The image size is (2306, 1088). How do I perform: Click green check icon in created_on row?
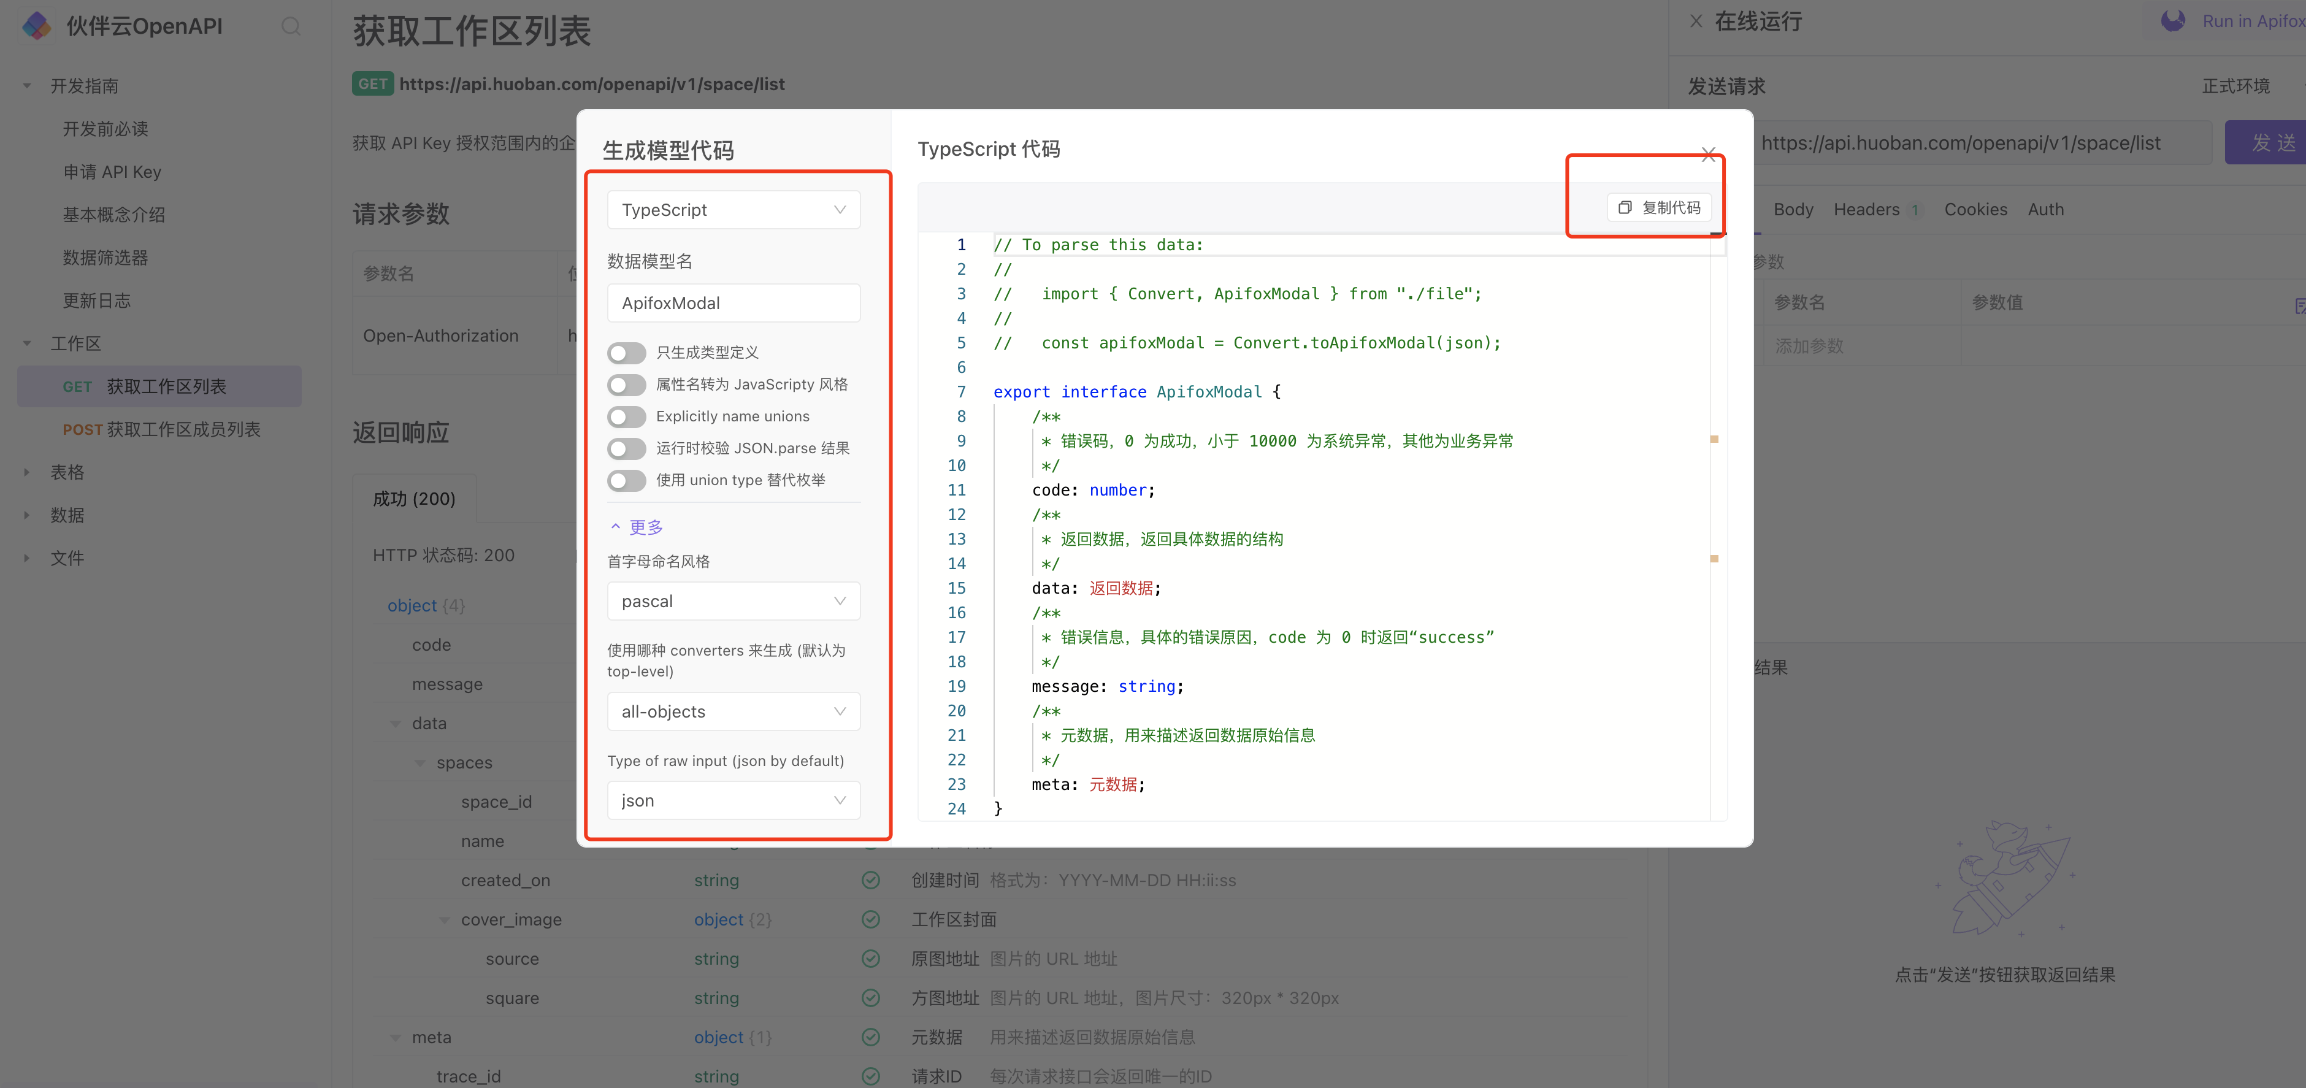[x=870, y=880]
